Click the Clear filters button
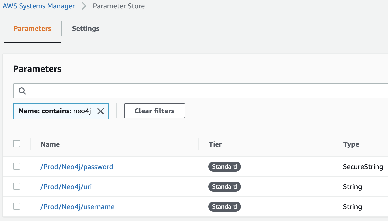The width and height of the screenshot is (388, 221). click(155, 111)
